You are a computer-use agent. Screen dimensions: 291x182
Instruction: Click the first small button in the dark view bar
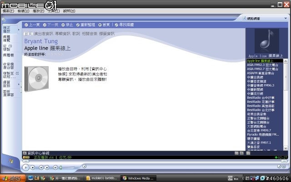point(236,153)
